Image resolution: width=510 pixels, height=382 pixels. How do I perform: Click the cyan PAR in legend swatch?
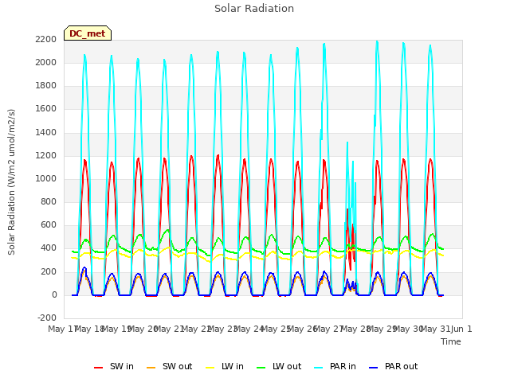319,368
